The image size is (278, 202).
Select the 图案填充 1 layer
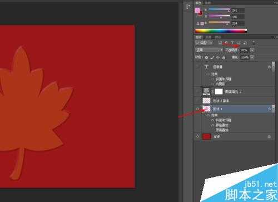click(234, 91)
